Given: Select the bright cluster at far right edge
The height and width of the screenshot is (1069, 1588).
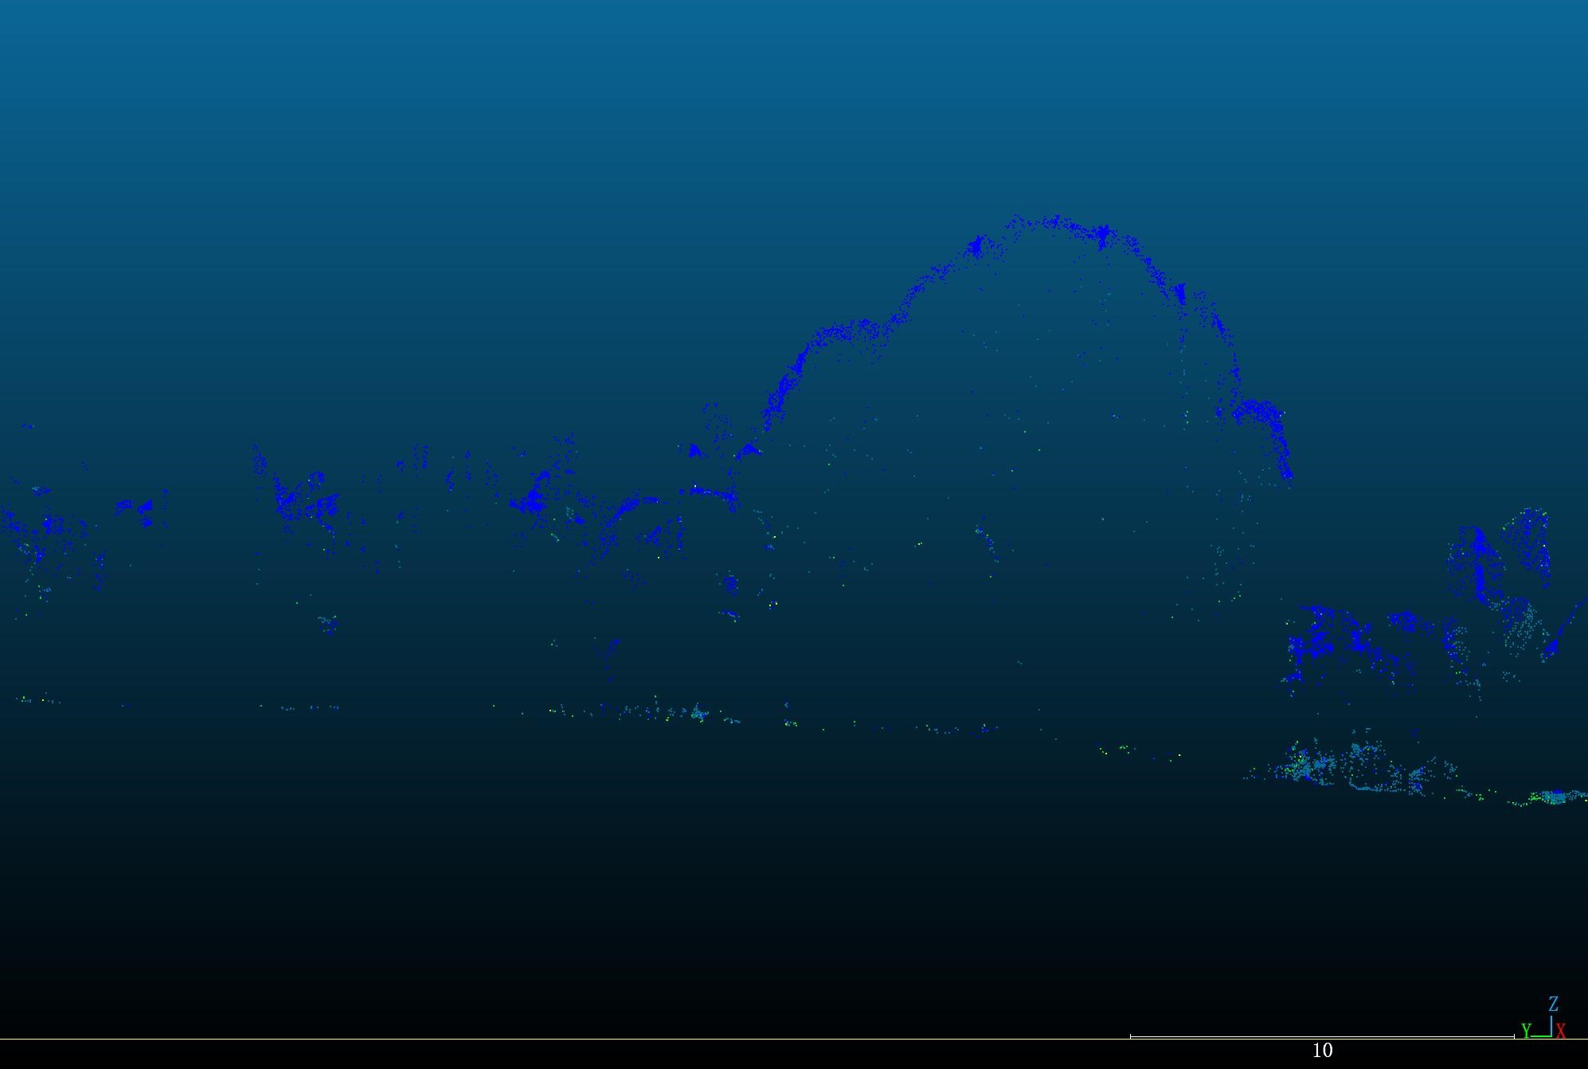Looking at the screenshot, I should click(1553, 796).
